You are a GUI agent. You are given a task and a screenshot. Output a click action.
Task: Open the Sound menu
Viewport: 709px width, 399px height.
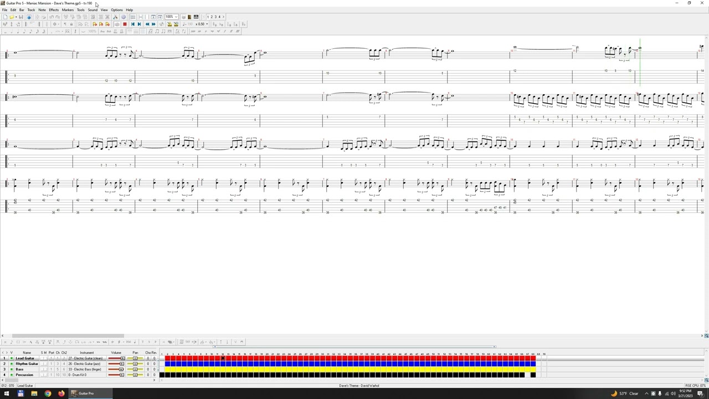pyautogui.click(x=93, y=10)
